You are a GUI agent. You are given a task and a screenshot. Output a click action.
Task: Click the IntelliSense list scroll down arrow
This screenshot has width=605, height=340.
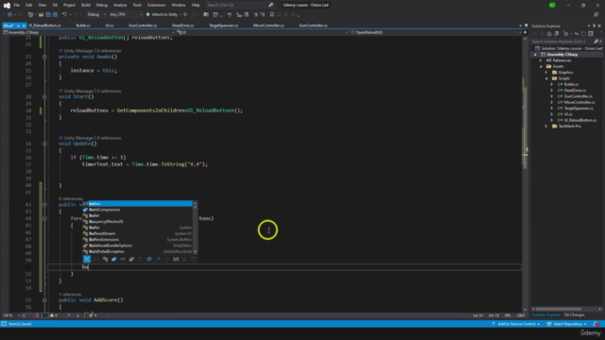tap(196, 251)
